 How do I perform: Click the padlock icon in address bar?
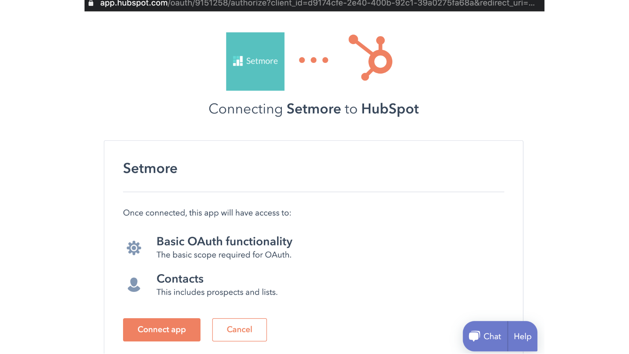point(91,3)
